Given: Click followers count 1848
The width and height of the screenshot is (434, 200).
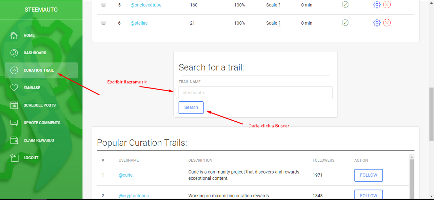Looking at the screenshot, I should coord(318,196).
